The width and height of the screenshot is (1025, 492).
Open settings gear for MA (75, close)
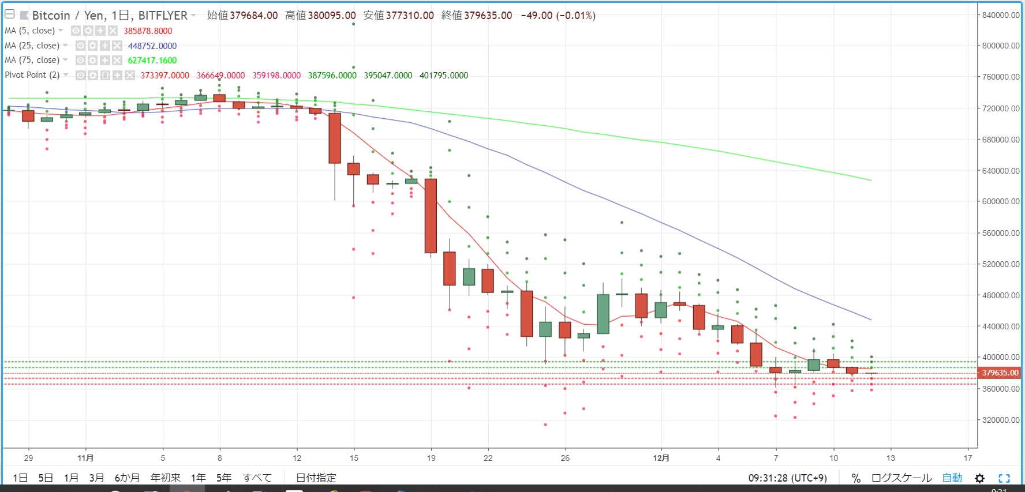[92, 60]
